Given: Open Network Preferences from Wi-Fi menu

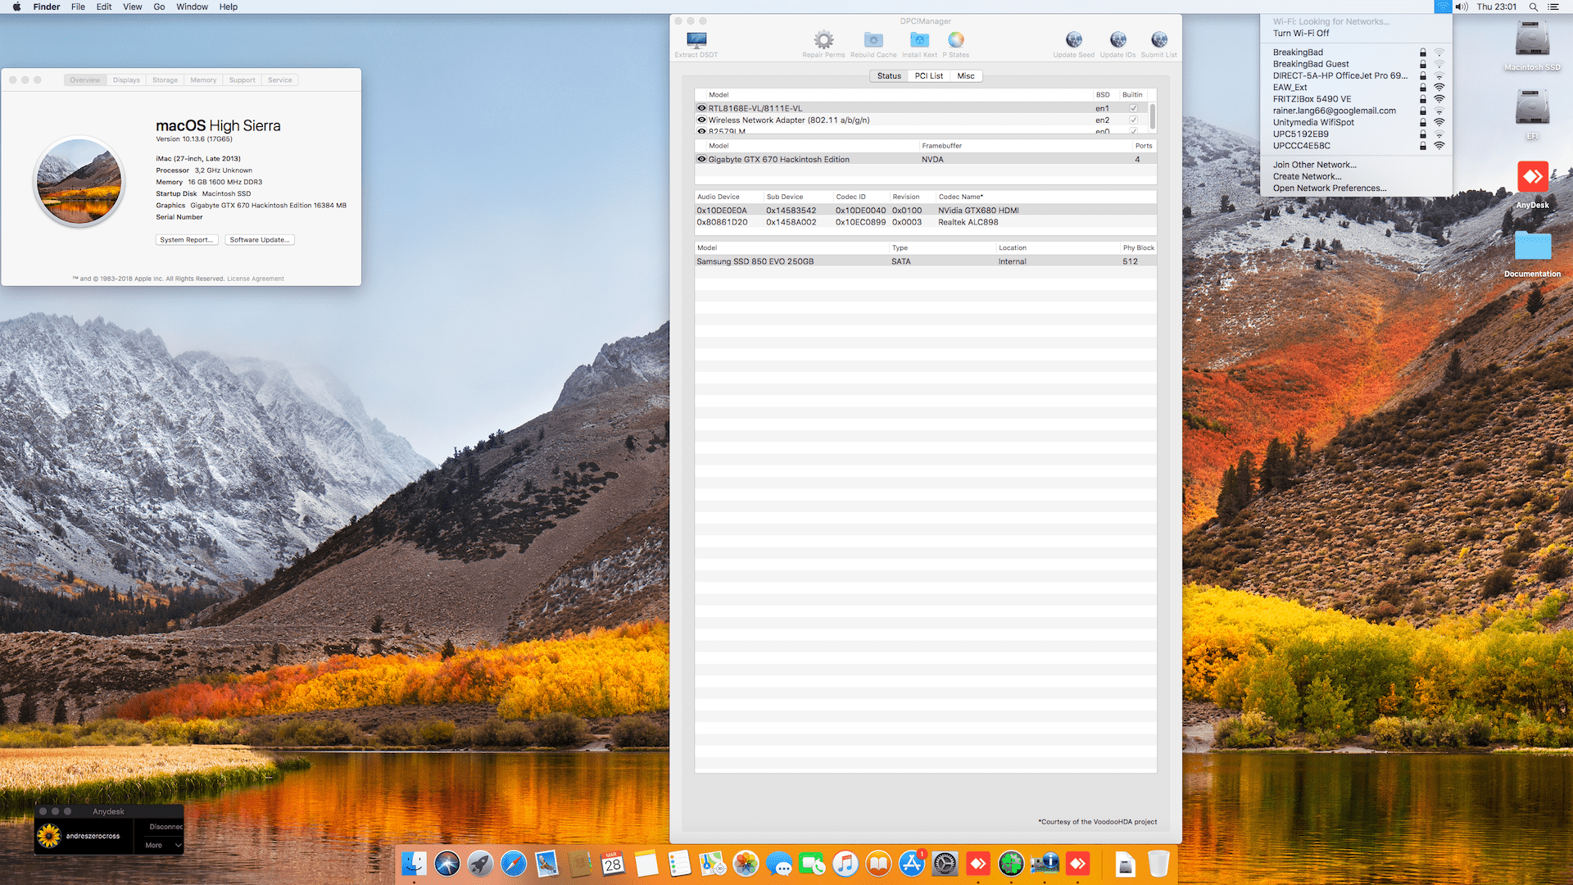Looking at the screenshot, I should click(1356, 188).
